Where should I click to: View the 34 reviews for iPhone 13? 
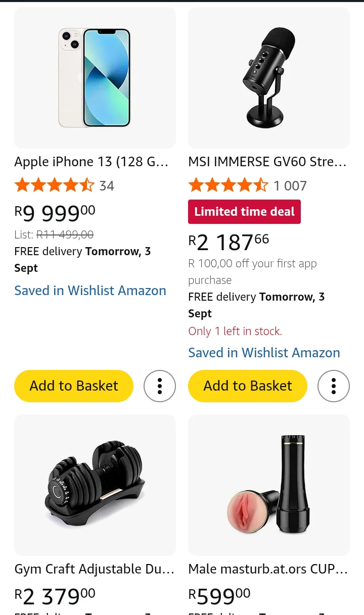click(107, 186)
